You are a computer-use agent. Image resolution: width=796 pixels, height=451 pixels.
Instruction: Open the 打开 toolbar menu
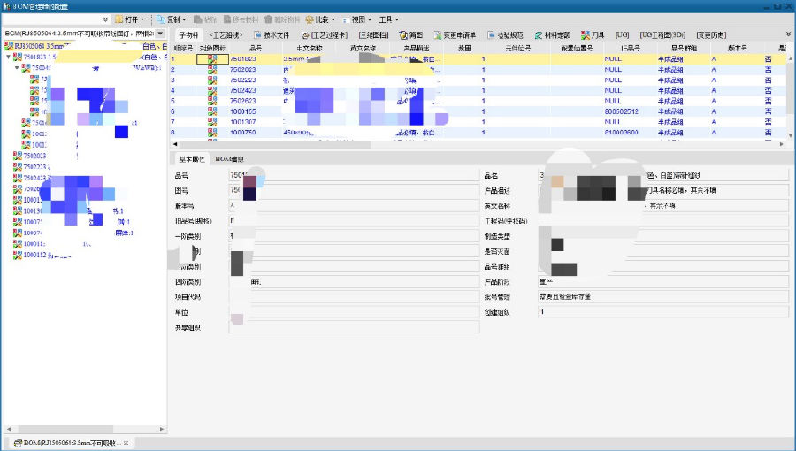(x=130, y=19)
